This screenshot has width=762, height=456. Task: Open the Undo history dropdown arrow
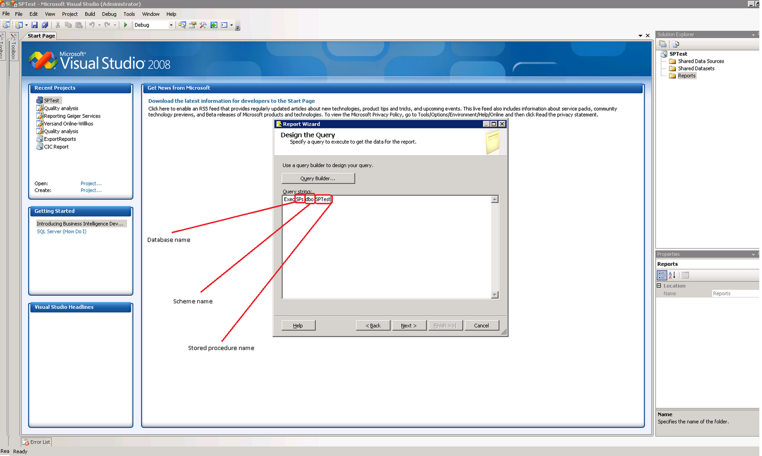point(99,25)
